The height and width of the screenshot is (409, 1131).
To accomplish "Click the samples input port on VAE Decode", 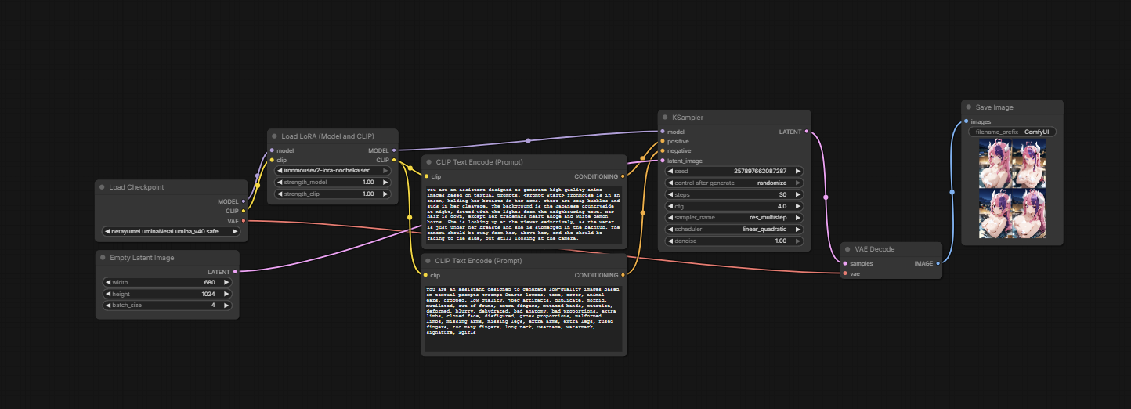I will coord(845,263).
